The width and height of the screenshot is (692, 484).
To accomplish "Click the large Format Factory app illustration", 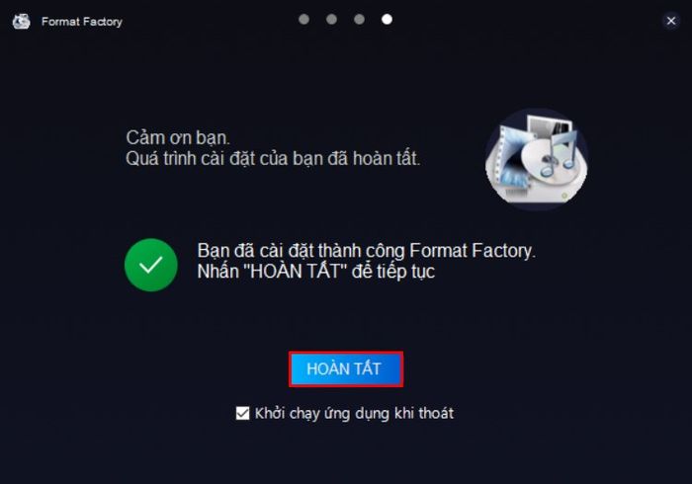I will coord(536,159).
